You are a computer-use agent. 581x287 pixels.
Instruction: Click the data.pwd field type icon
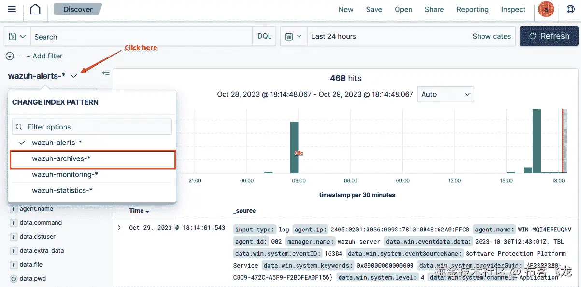click(14, 279)
